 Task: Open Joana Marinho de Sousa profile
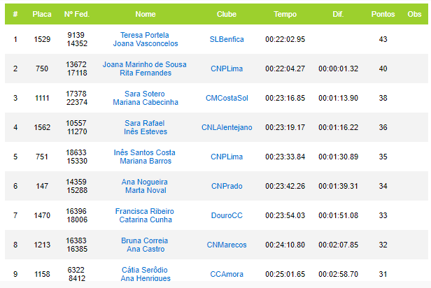[145, 64]
